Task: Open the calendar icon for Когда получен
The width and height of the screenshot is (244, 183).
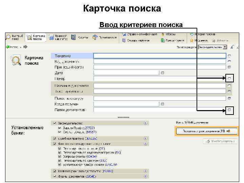Action: click(162, 104)
